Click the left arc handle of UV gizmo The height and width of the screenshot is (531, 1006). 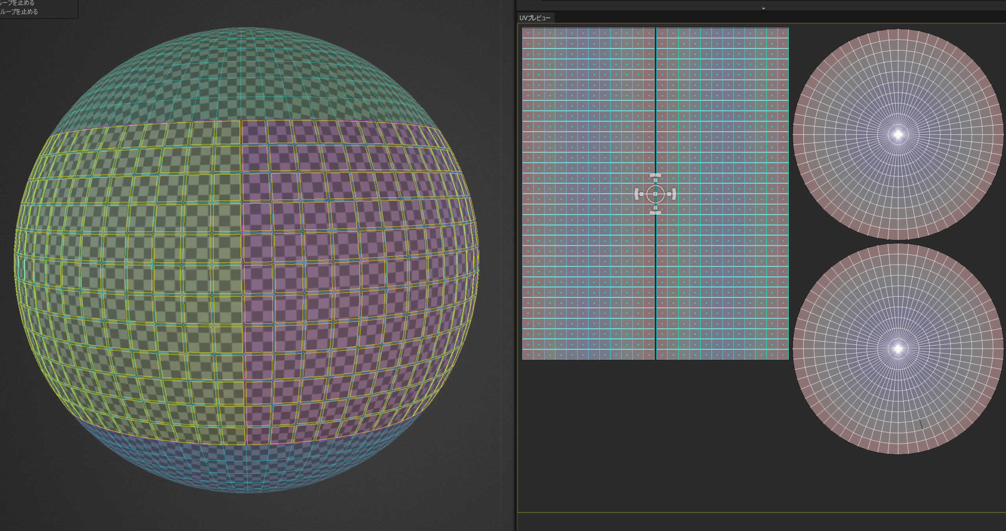[636, 194]
